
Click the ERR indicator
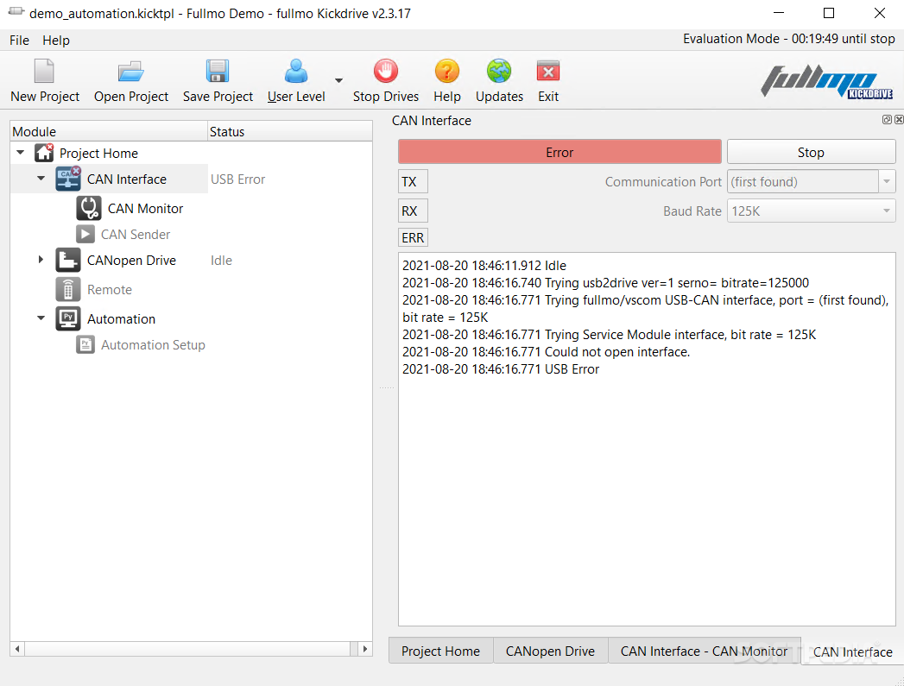[x=413, y=237]
